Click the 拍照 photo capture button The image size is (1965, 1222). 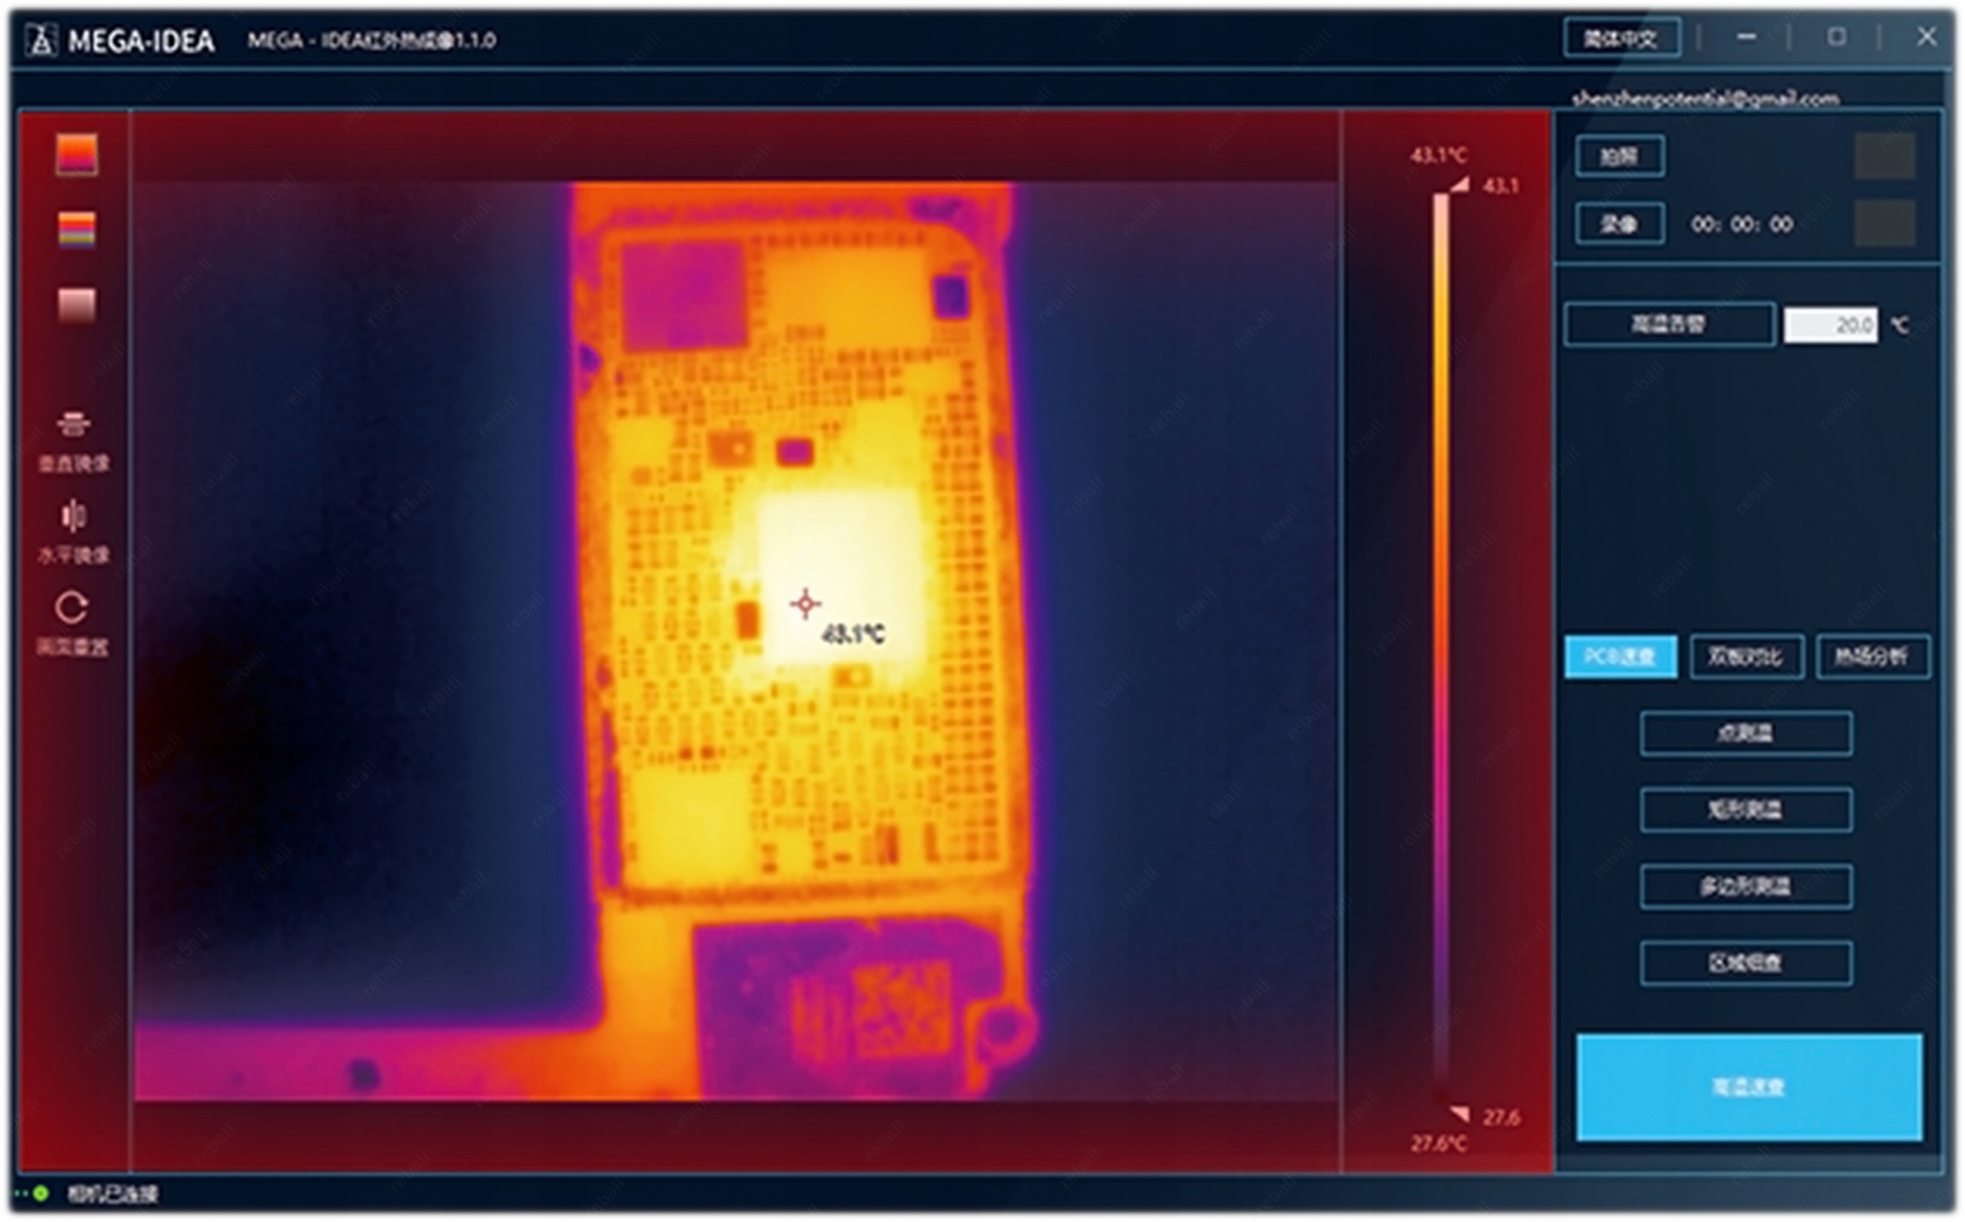pos(1619,156)
